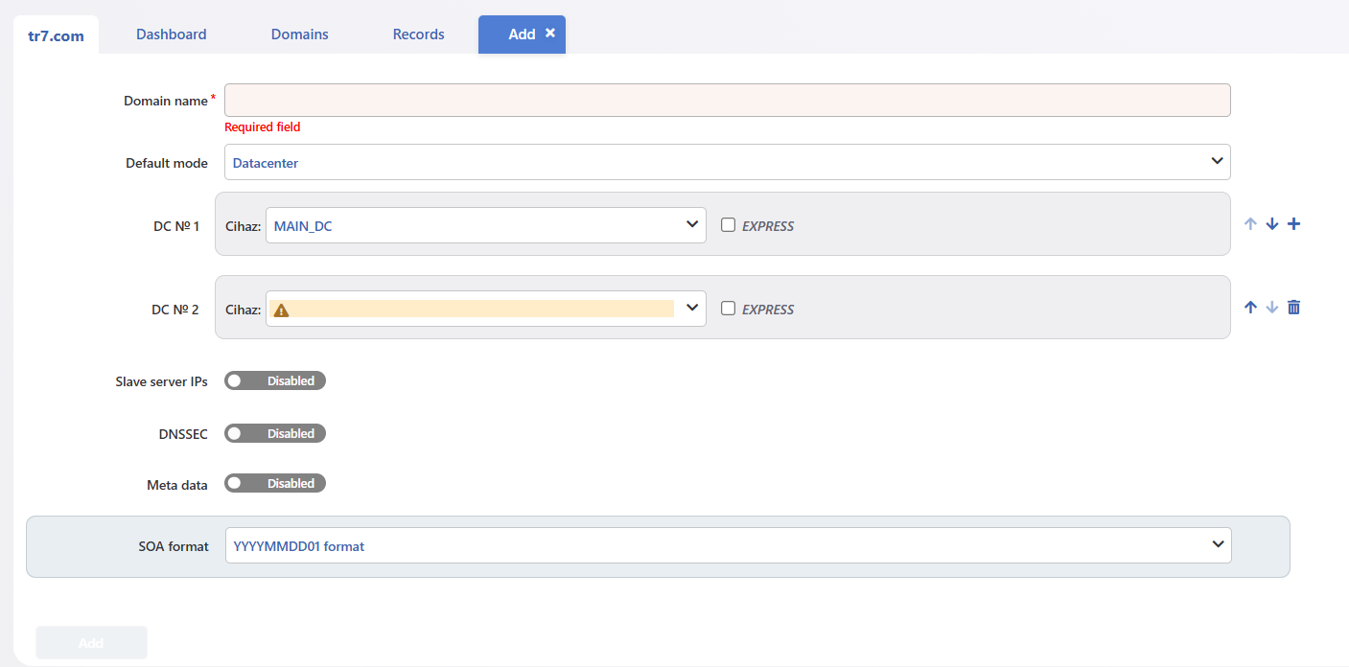The height and width of the screenshot is (667, 1349).
Task: Delete DC № 2 with trash icon
Action: 1293,308
